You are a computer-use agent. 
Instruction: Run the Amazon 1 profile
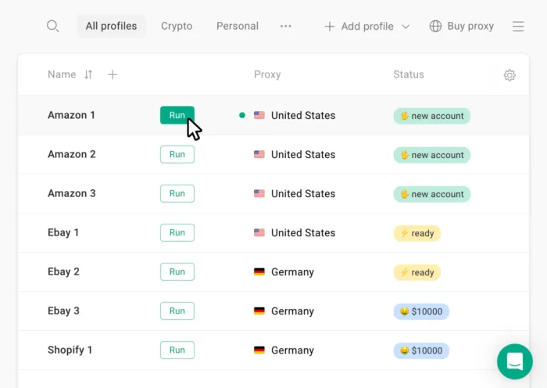click(x=177, y=115)
